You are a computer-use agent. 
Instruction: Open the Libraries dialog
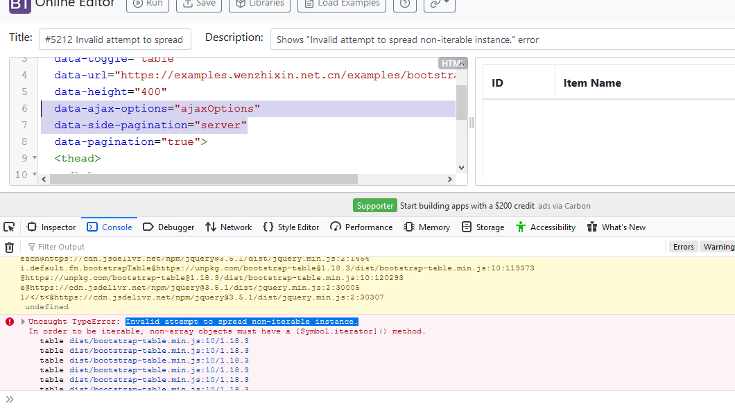click(x=259, y=4)
